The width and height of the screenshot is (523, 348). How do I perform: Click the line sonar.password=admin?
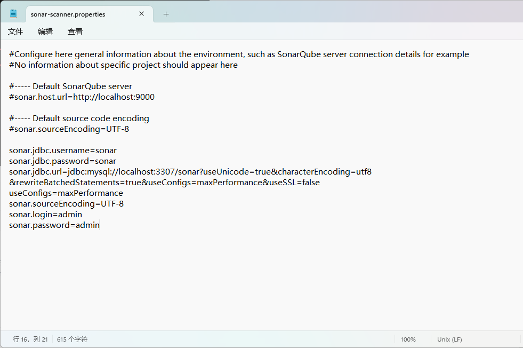(x=54, y=225)
